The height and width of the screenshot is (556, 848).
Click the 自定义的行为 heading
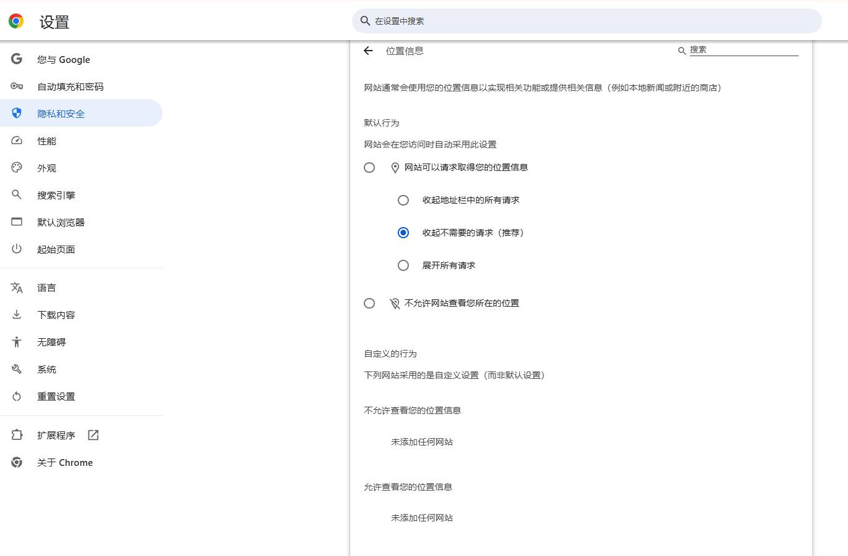[390, 354]
